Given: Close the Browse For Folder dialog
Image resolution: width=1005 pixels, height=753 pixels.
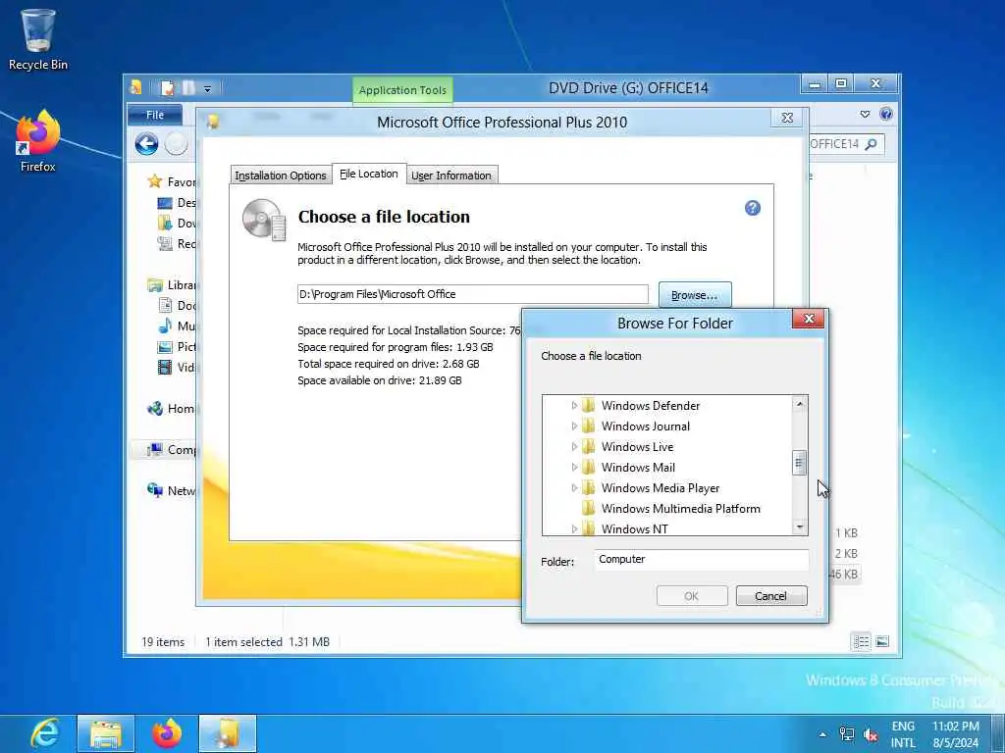Looking at the screenshot, I should pos(809,319).
